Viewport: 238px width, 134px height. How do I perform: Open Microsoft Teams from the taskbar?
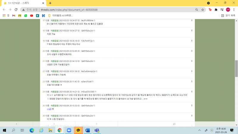[97, 130]
